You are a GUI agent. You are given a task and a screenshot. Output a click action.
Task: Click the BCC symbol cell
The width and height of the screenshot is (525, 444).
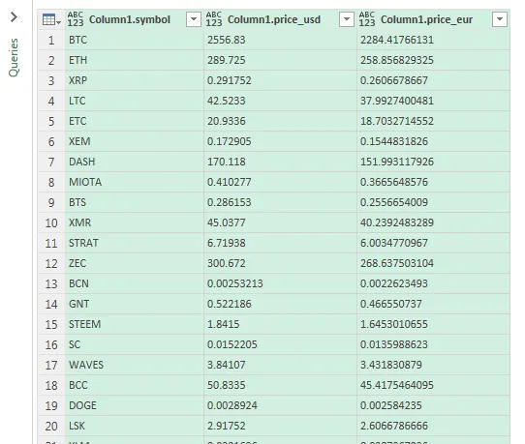pos(135,385)
